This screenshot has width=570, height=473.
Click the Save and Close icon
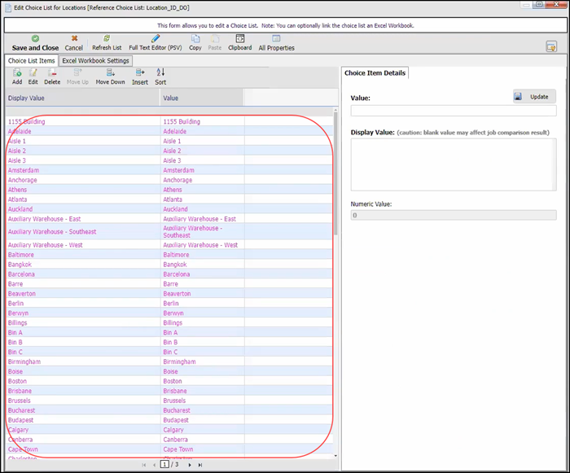click(35, 38)
